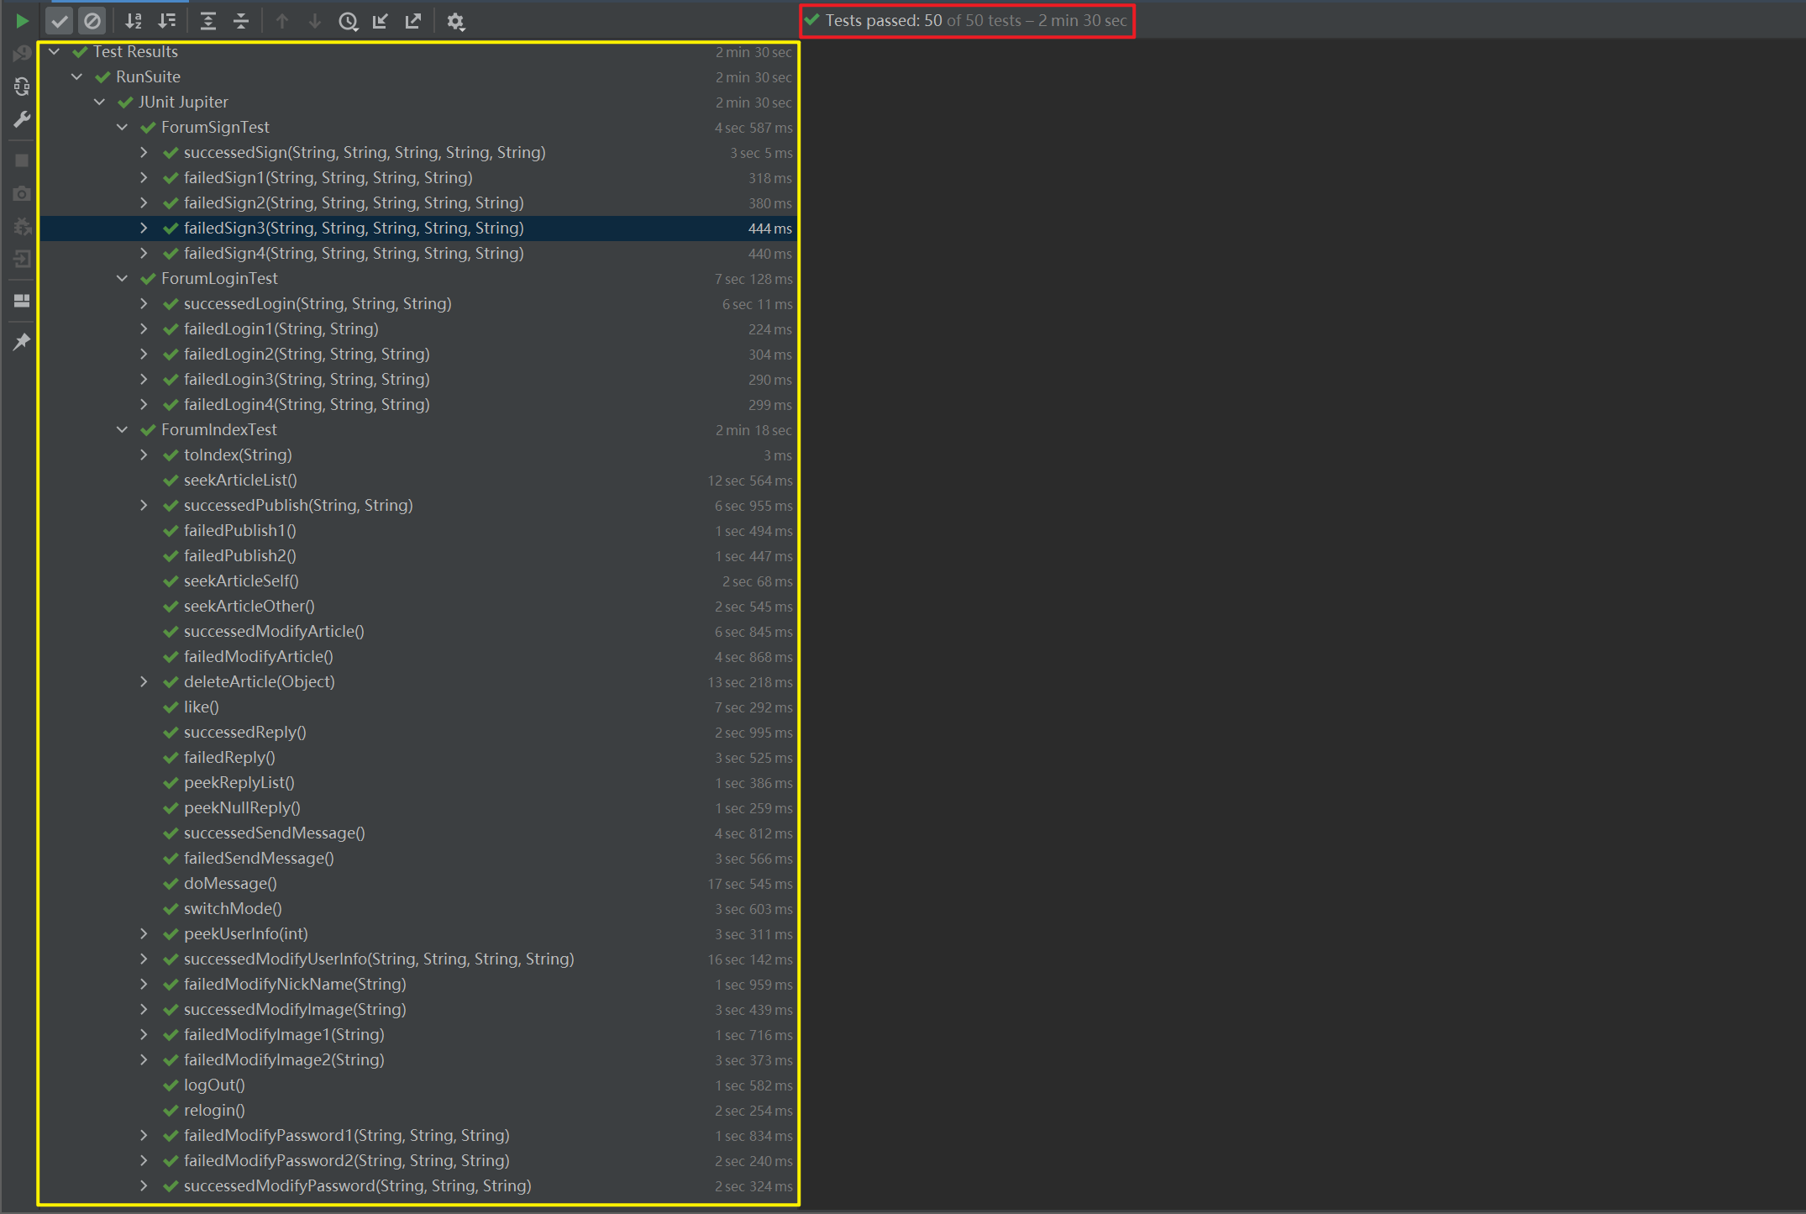The image size is (1806, 1214).
Task: Select the failedModifyPassword2 row
Action: tap(418, 1161)
